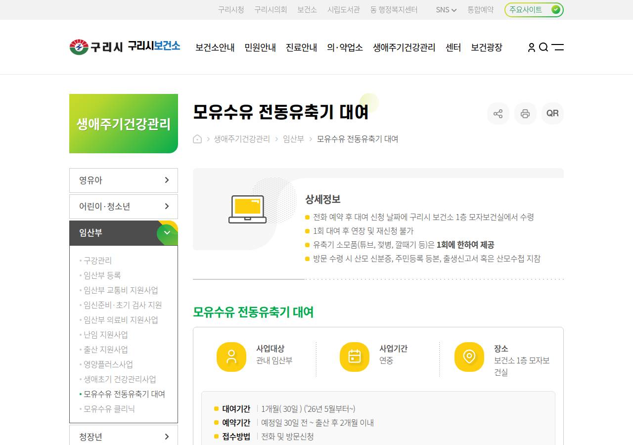633x445 pixels.
Task: Open the 보건광장 menu
Action: tap(487, 47)
